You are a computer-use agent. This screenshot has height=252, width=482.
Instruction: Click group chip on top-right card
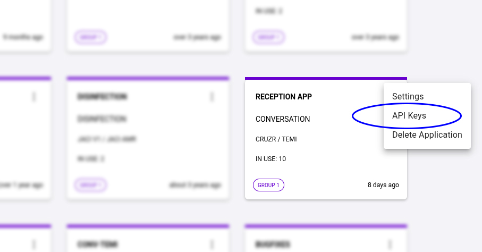click(x=268, y=37)
